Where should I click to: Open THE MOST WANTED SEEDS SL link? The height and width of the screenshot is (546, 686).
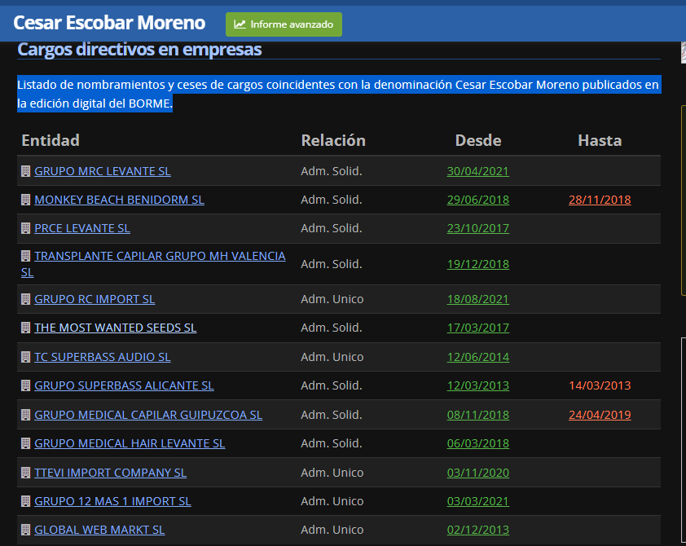pos(116,328)
